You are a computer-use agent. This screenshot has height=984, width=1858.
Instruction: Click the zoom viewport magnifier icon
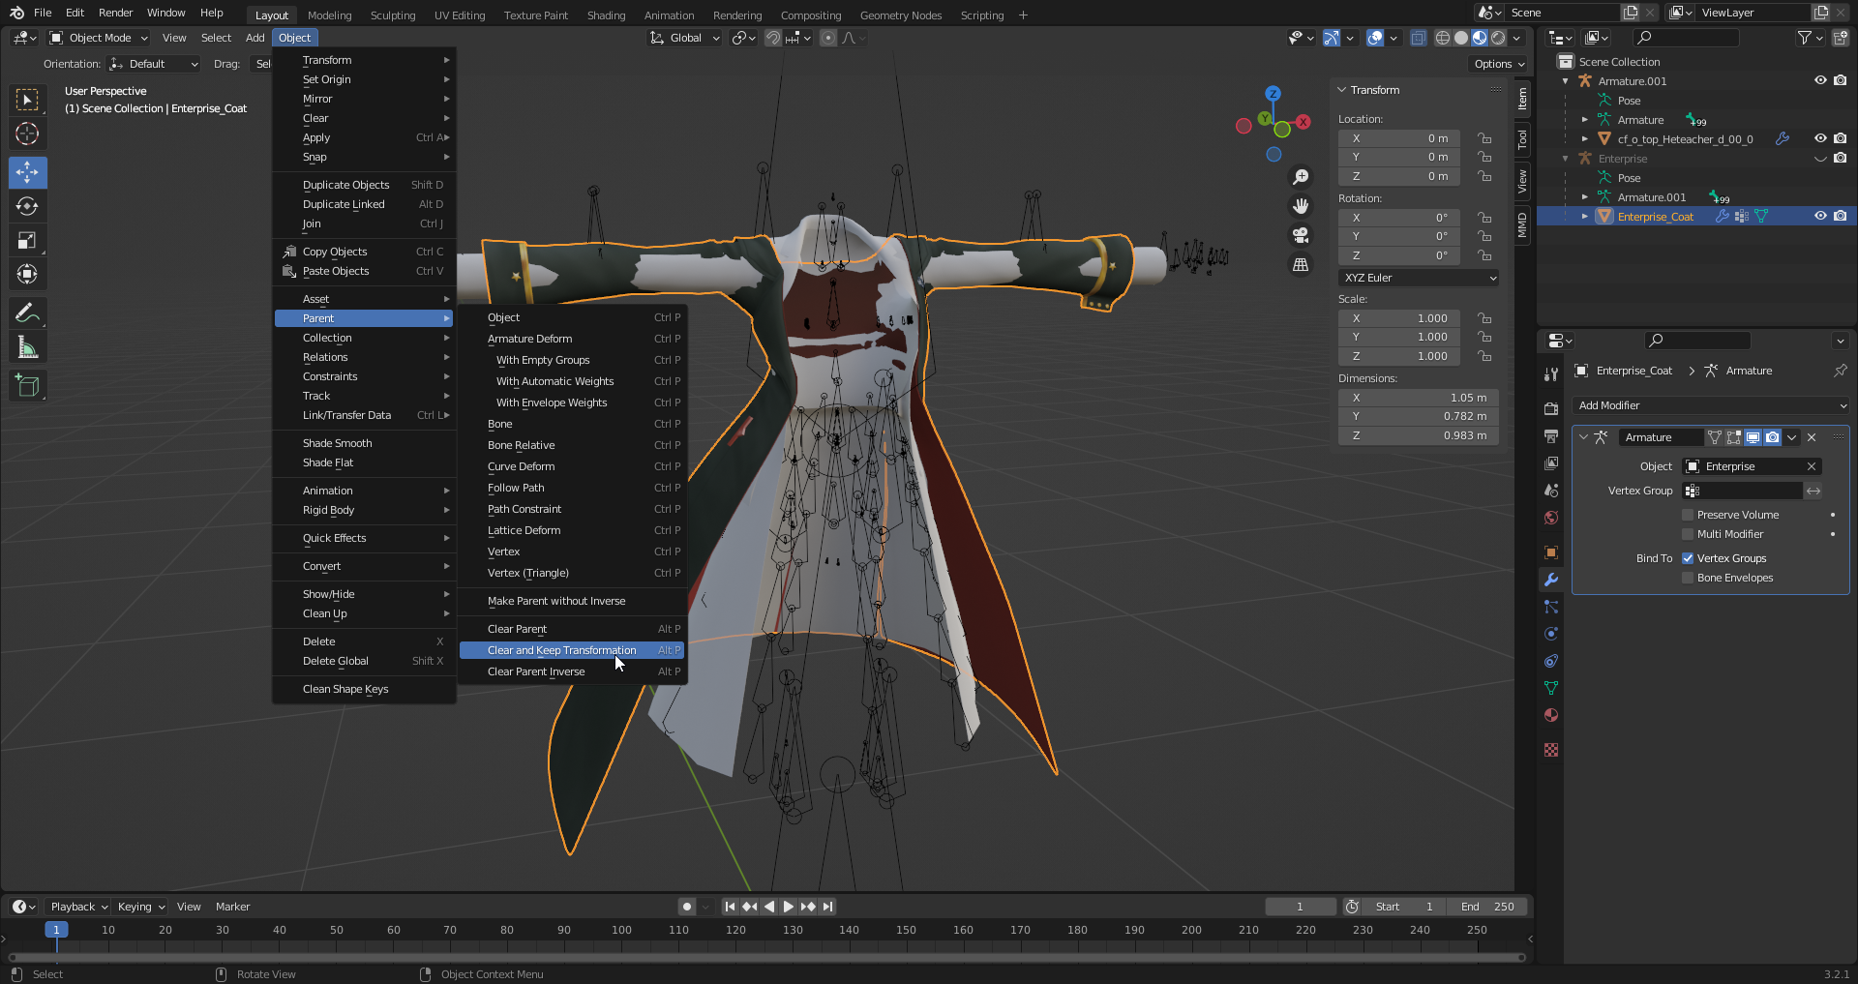1301,177
